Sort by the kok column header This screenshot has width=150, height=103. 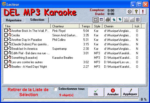(137, 26)
